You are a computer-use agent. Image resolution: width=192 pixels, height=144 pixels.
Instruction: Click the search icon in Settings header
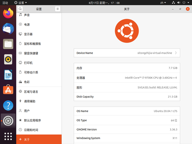click(20, 9)
